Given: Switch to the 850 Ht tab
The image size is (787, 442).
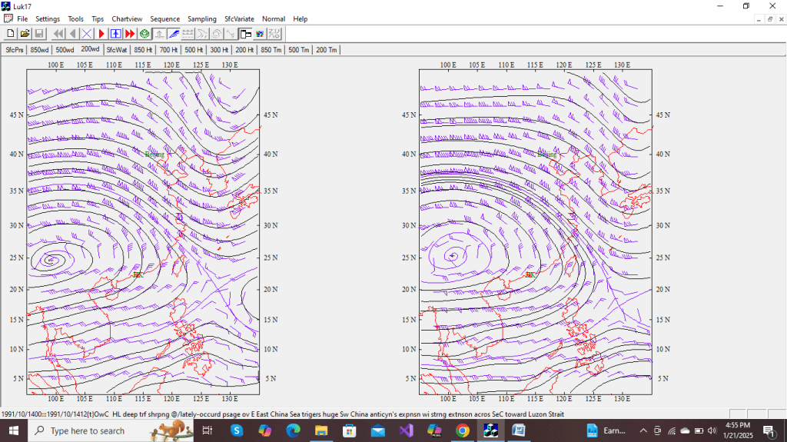Looking at the screenshot, I should click(143, 50).
